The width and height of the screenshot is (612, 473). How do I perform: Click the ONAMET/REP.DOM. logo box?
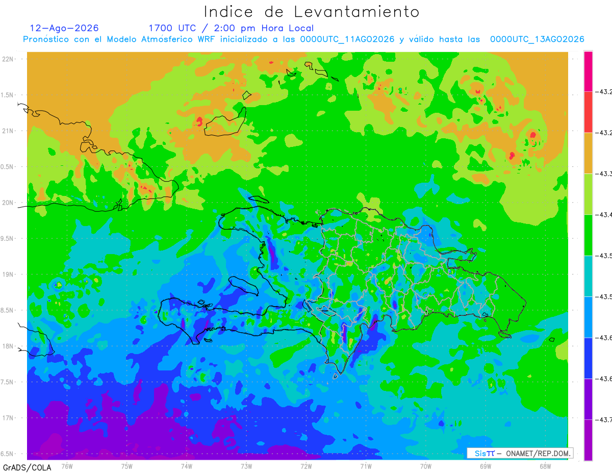(x=520, y=453)
